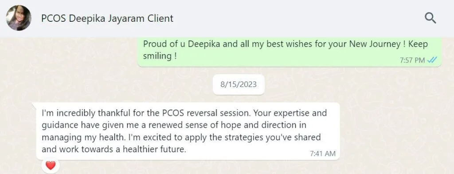Click the 'managing my health' message line

point(181,137)
